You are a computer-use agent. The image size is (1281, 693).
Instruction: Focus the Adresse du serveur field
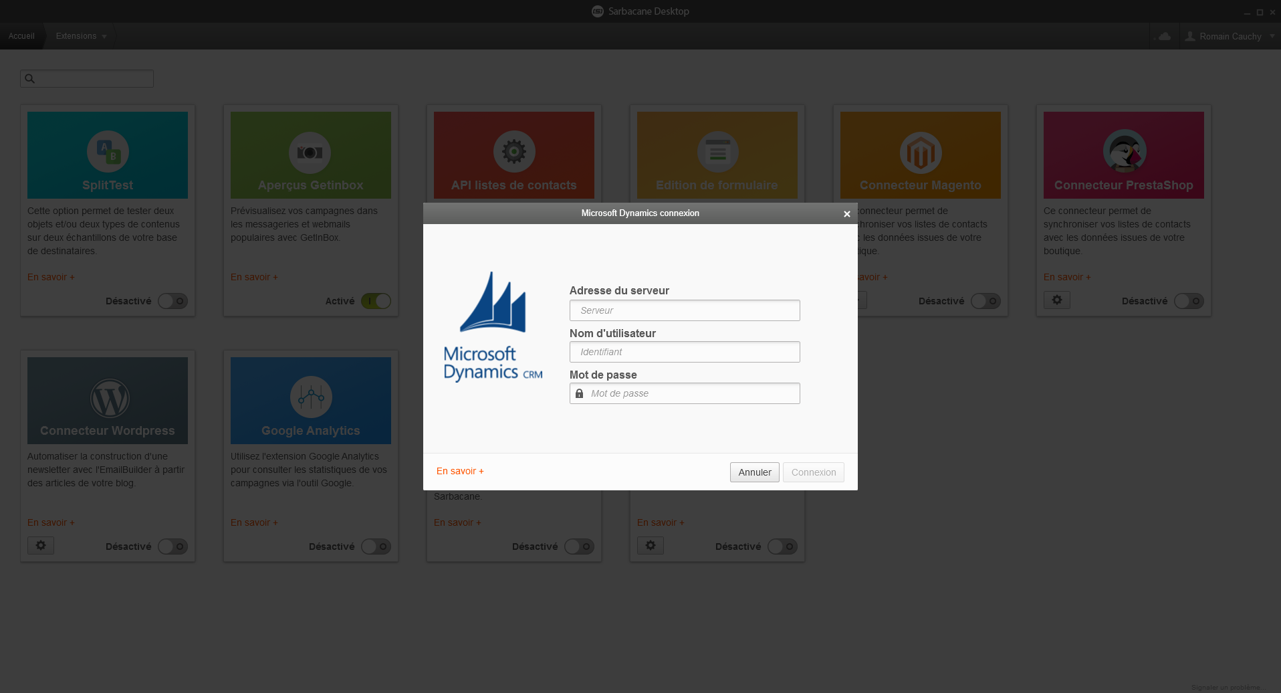(x=685, y=310)
